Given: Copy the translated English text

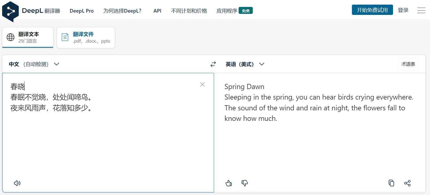Looking at the screenshot, I should [x=391, y=183].
